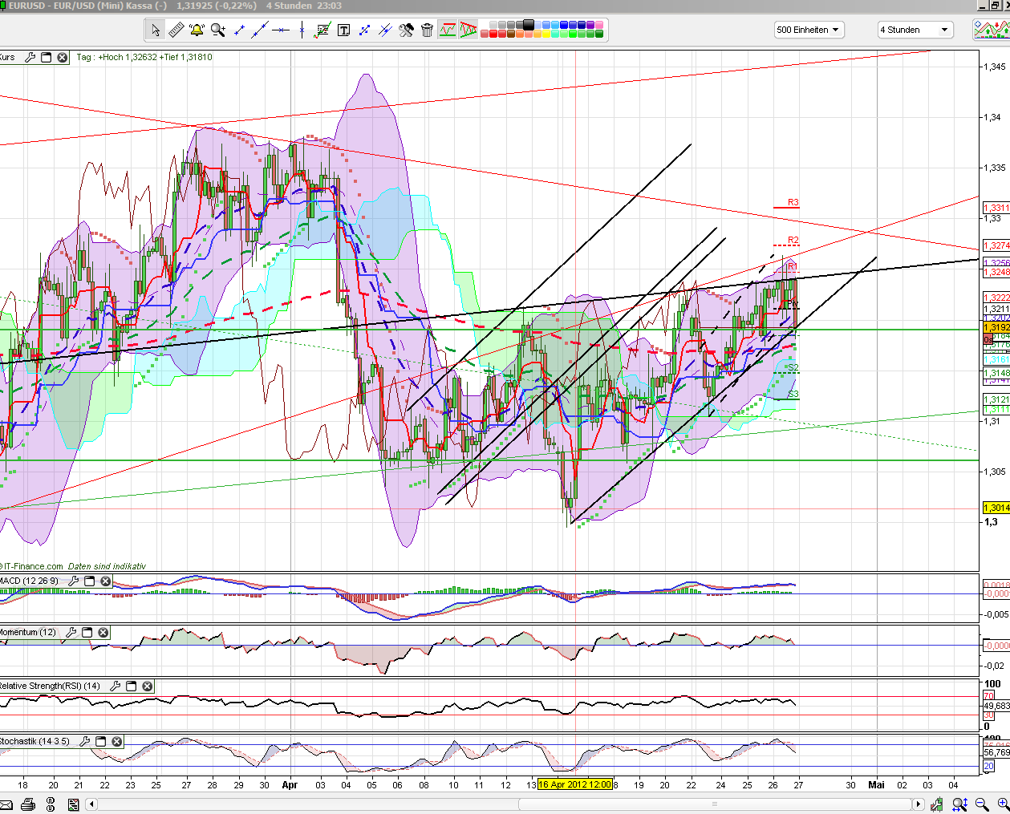The width and height of the screenshot is (1010, 814).
Task: Pick the yellow color swatch
Action: pos(546,34)
